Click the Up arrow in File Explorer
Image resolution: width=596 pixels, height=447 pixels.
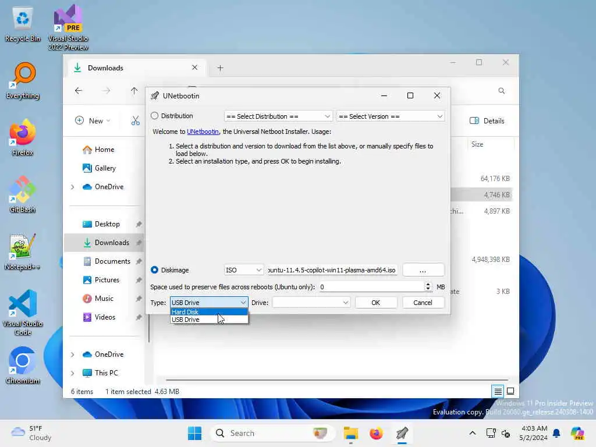pos(134,90)
